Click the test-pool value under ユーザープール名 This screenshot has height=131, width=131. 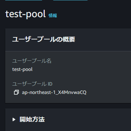[22, 70]
